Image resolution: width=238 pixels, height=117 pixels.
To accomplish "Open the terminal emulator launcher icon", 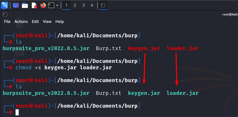I will 51,5.
